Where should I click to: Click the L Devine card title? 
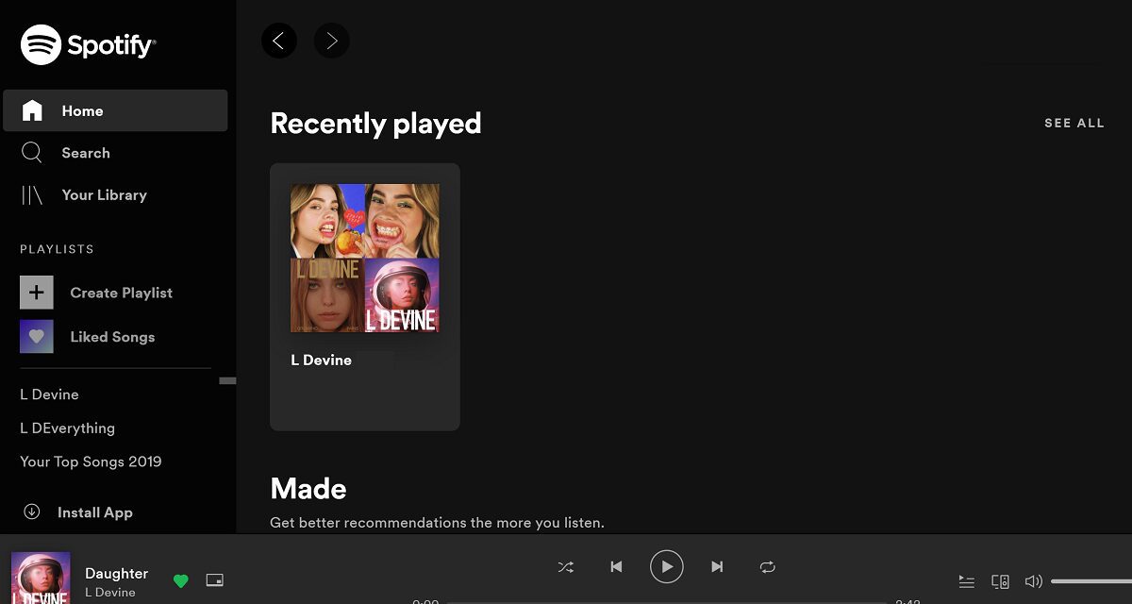[321, 360]
